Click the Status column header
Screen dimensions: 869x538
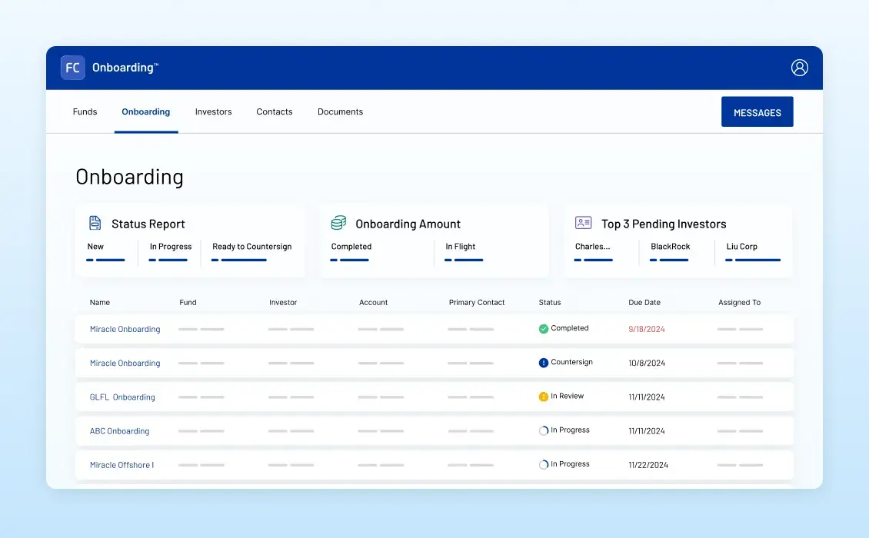[x=550, y=303]
